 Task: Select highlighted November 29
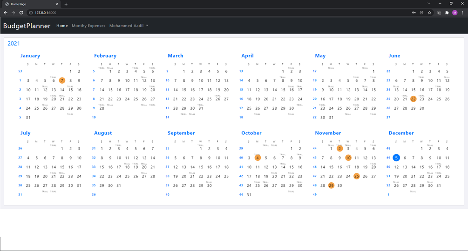pyautogui.click(x=331, y=185)
